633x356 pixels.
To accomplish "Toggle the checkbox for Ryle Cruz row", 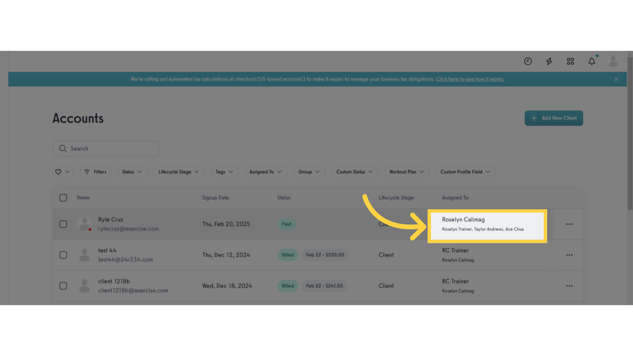I will tap(63, 224).
